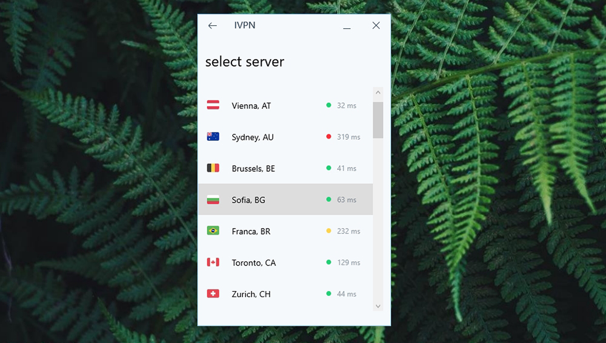Image resolution: width=606 pixels, height=343 pixels.
Task: Click the Canada flag icon
Action: (213, 263)
